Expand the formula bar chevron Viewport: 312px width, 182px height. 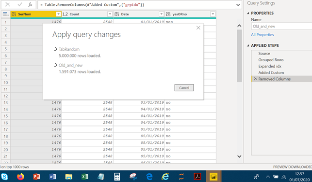[238, 5]
